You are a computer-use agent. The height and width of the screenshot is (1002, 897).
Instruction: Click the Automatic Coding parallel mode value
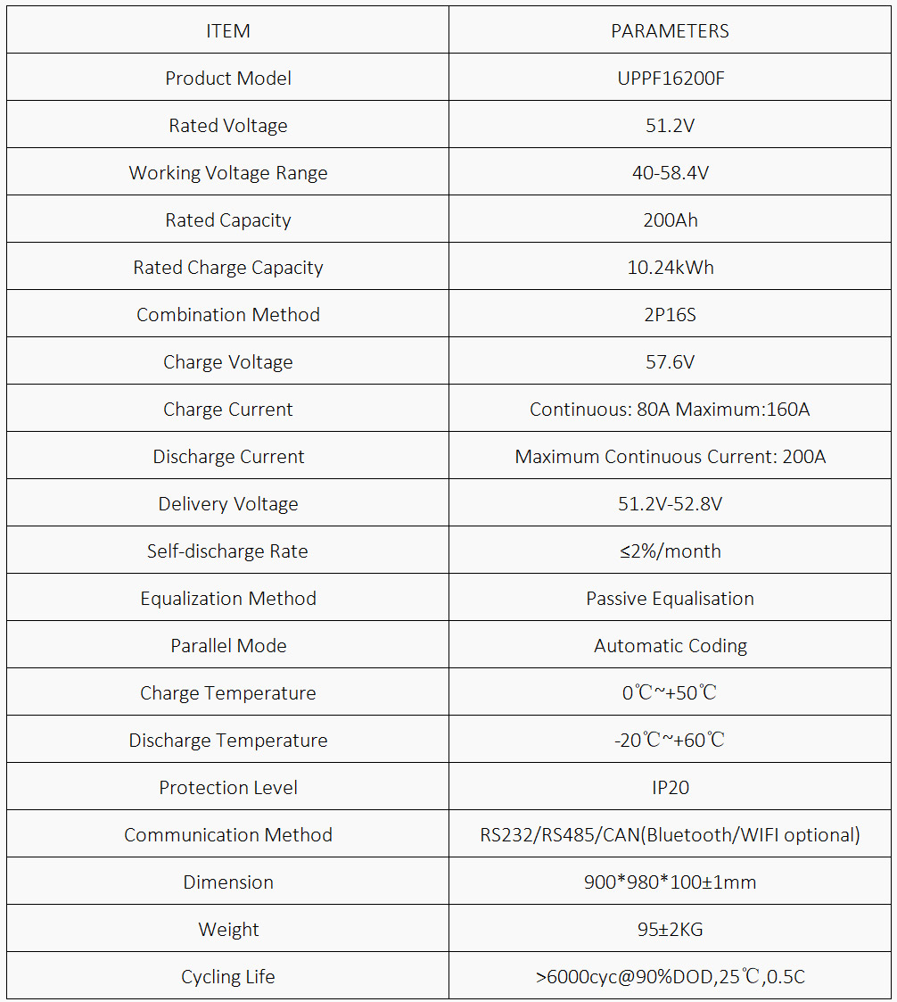coord(670,646)
